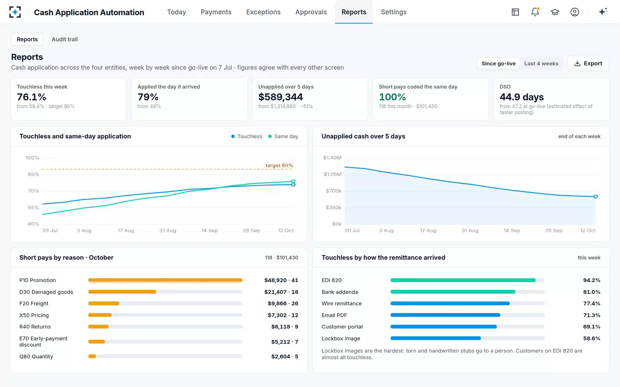Image resolution: width=620 pixels, height=387 pixels.
Task: Open the Payments tab
Action: tap(216, 12)
